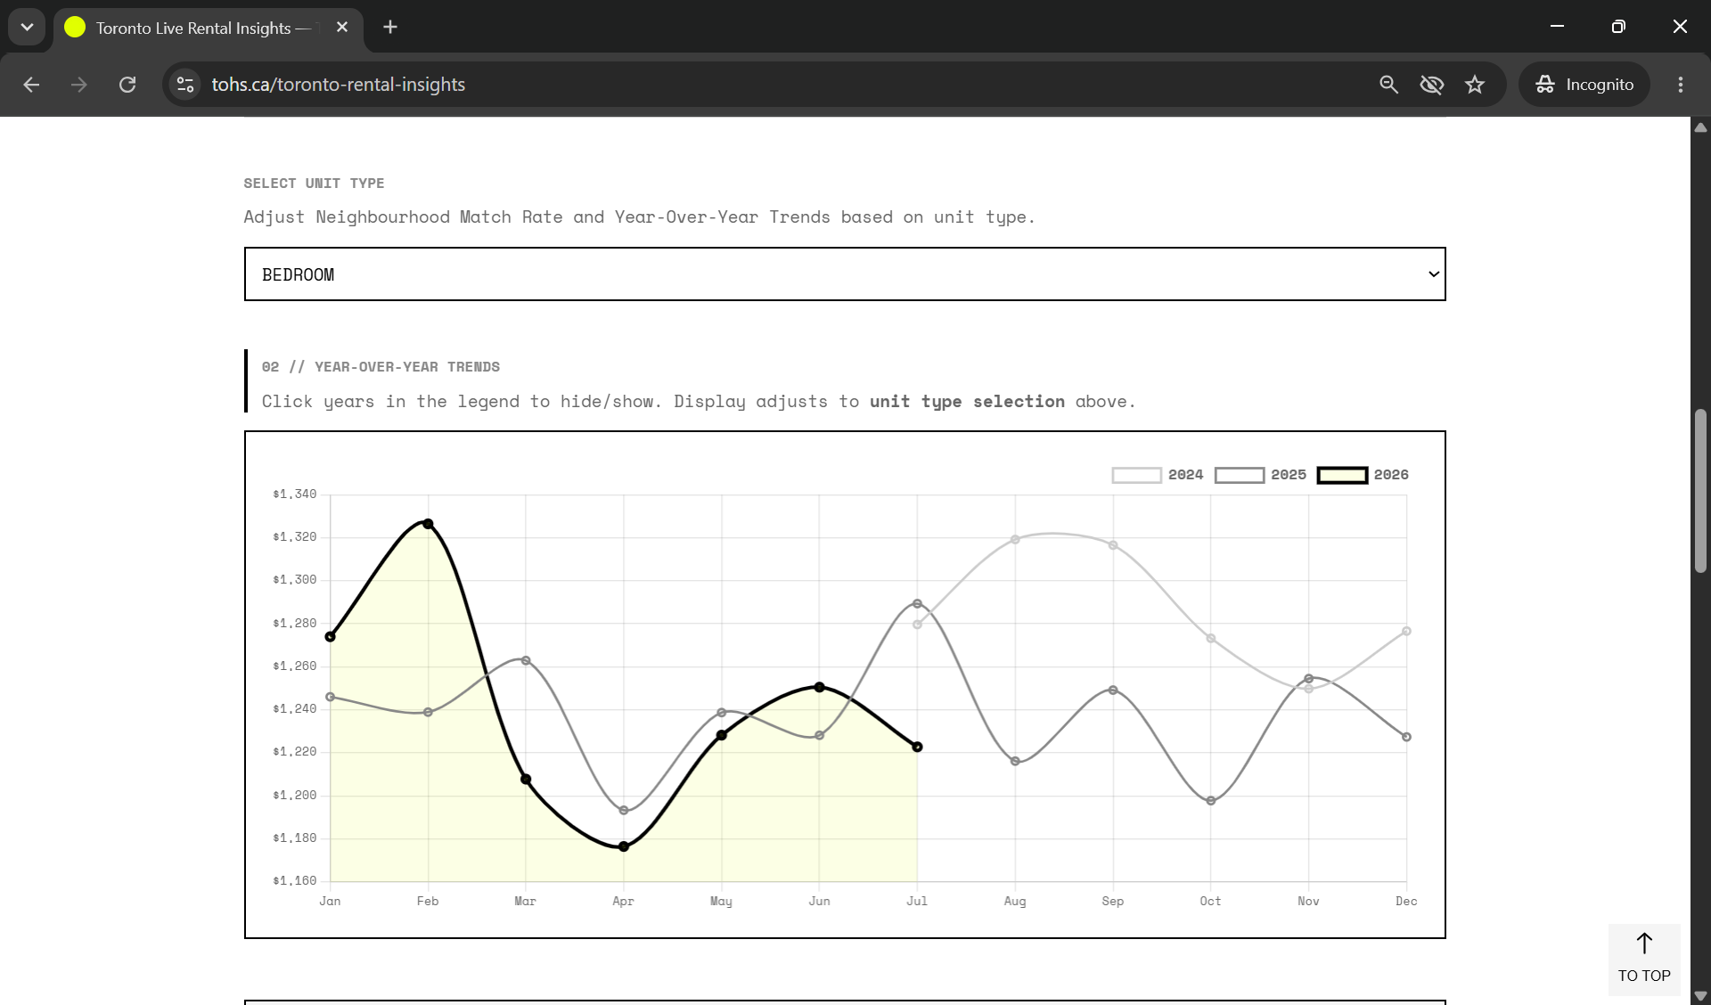Viewport: 1711px width, 1005px height.
Task: Click the 'SELECT UNIT TYPE' heading
Action: click(314, 184)
